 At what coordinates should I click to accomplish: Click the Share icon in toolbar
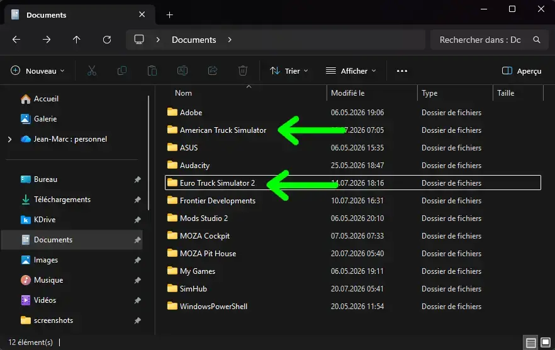(x=213, y=71)
